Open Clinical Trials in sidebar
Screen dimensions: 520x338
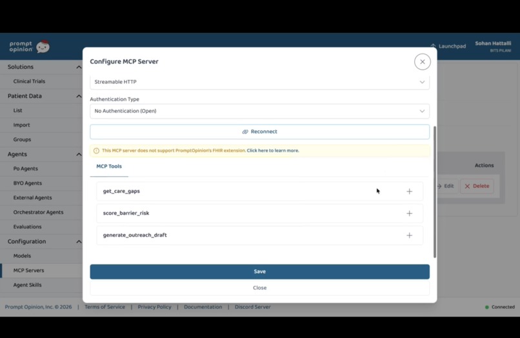[x=29, y=81]
